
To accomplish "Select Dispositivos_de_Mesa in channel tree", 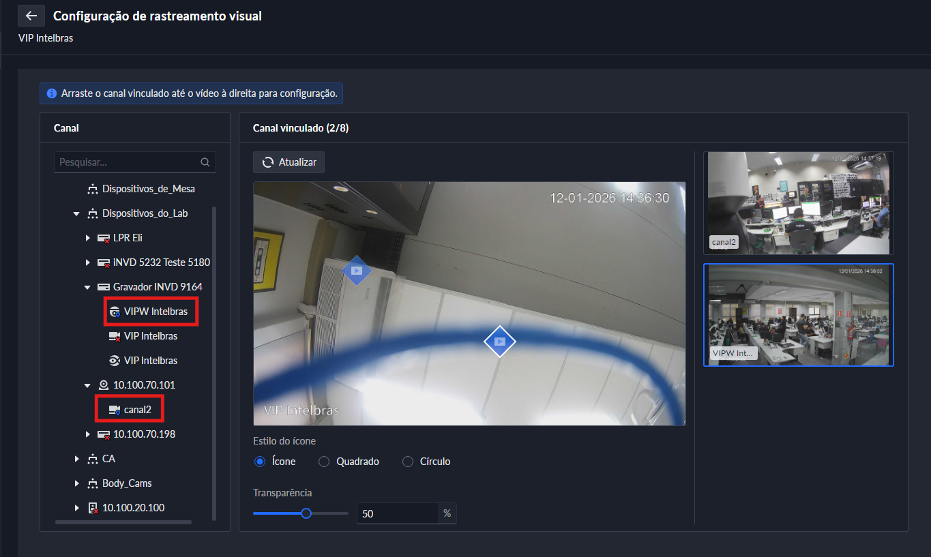I will click(x=149, y=189).
